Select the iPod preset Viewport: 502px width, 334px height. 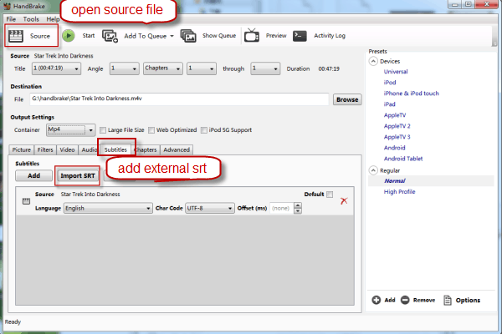[390, 83]
